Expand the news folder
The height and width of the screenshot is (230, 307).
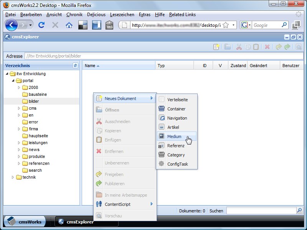point(19,149)
